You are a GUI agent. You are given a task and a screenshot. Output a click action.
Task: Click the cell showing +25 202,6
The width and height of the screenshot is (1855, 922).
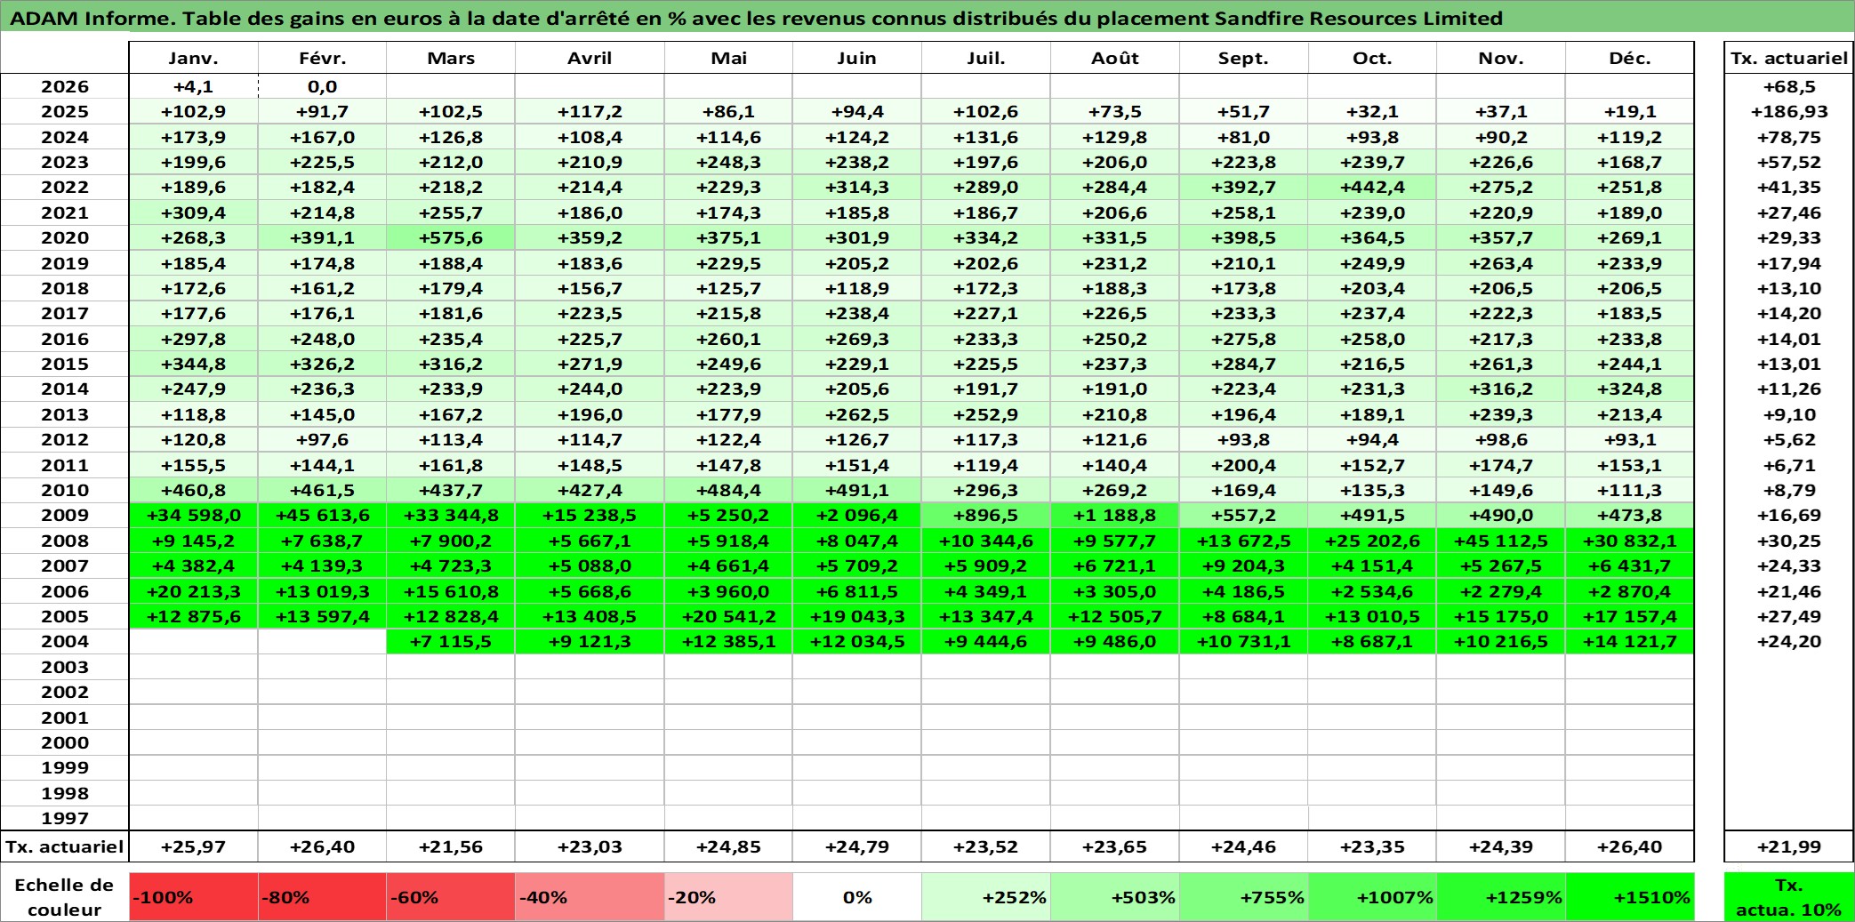[x=1372, y=541]
